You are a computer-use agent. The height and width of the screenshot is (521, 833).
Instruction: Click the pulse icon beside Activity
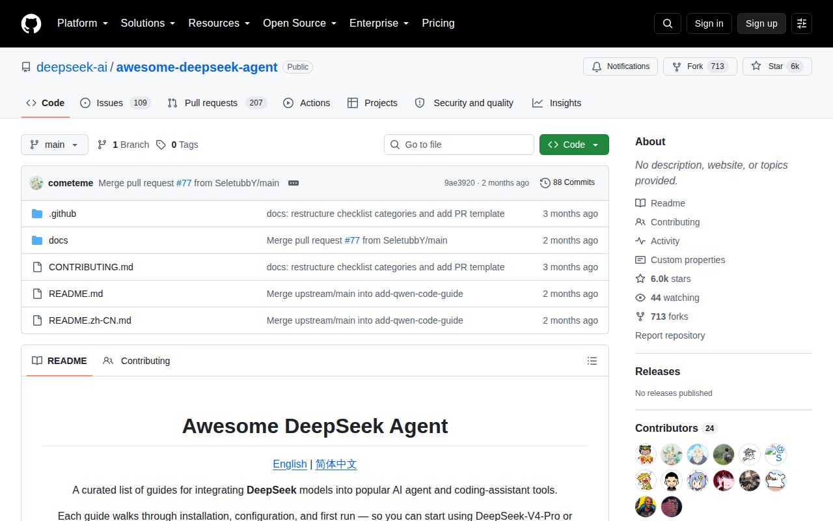640,241
